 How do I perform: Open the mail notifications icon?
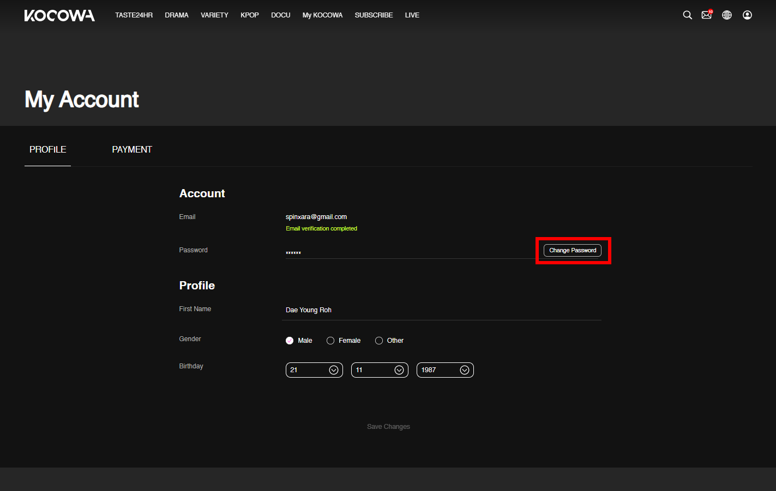(x=707, y=15)
